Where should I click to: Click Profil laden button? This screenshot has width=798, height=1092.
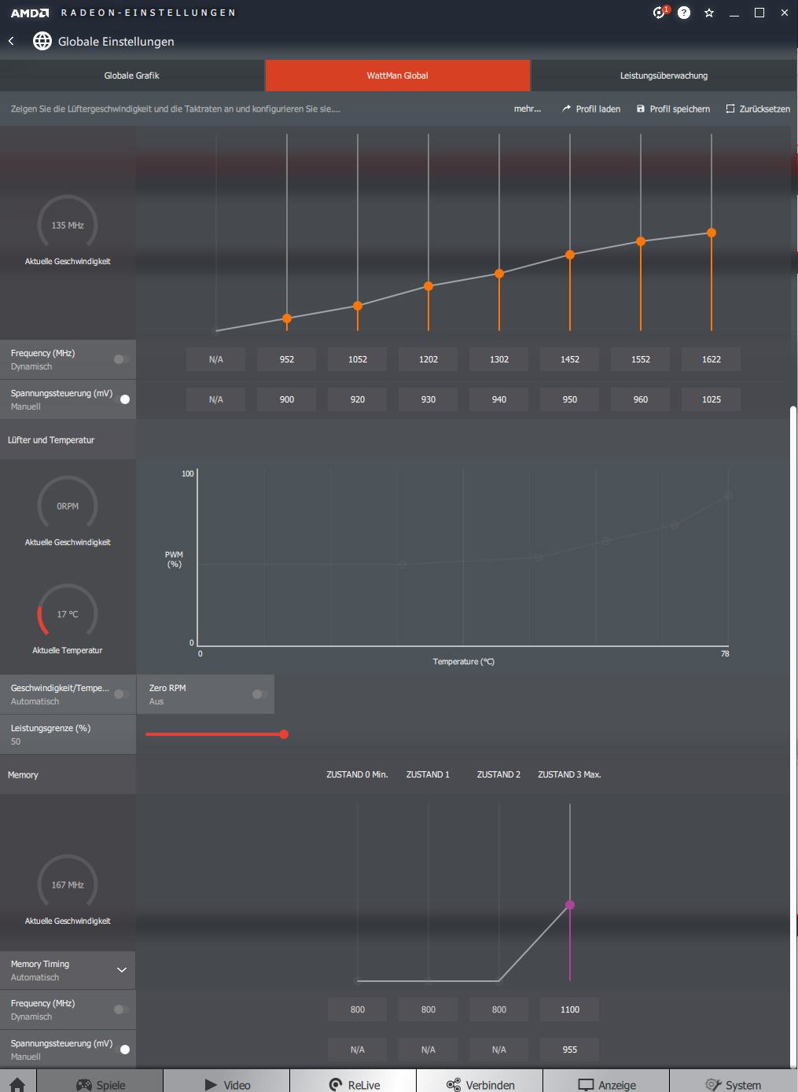tap(591, 108)
